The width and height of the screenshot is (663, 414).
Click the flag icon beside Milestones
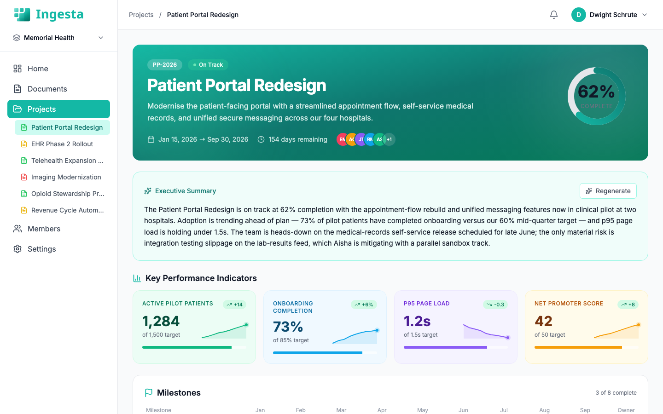[x=149, y=392]
